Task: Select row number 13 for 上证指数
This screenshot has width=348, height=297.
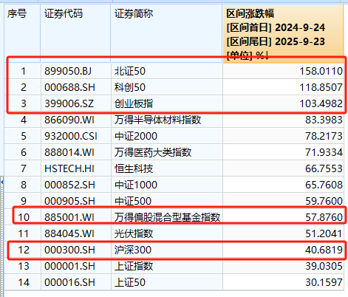Action: pos(24,266)
